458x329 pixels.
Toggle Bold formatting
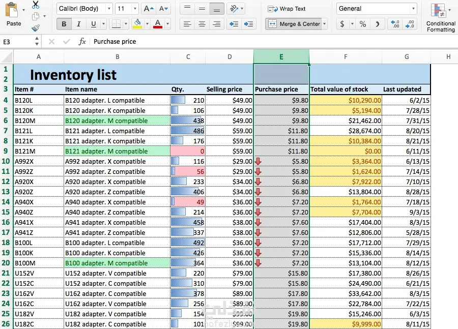click(64, 24)
